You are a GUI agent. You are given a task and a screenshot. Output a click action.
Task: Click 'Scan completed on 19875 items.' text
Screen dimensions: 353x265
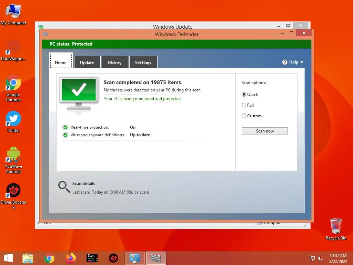click(x=143, y=82)
